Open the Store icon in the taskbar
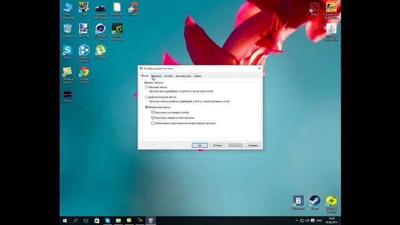This screenshot has height=225, width=400. point(97,221)
